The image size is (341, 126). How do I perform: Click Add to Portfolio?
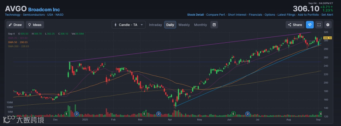coord(308,15)
